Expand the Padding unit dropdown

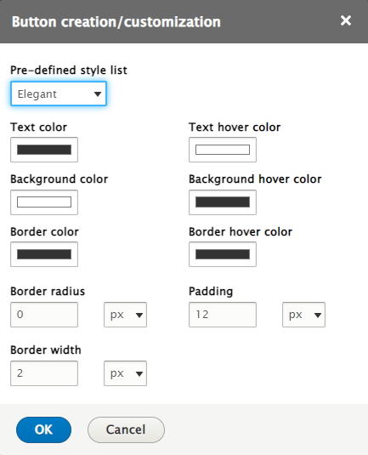(303, 315)
